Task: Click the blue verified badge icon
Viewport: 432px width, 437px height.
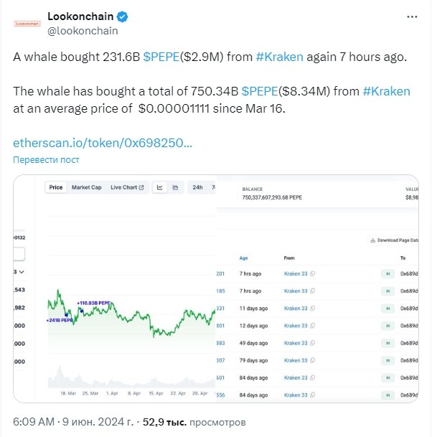Action: pyautogui.click(x=123, y=17)
